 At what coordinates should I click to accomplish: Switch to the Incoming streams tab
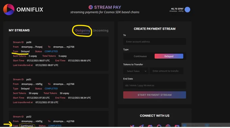point(101,30)
